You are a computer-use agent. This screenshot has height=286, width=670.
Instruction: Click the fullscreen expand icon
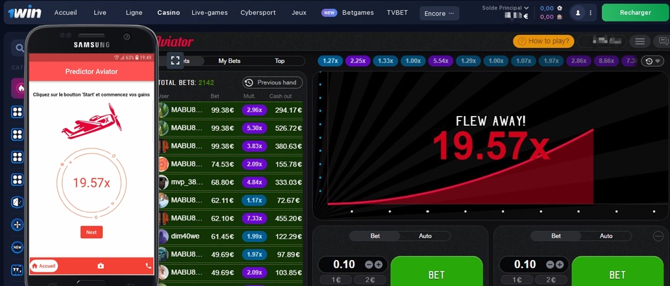pyautogui.click(x=175, y=60)
